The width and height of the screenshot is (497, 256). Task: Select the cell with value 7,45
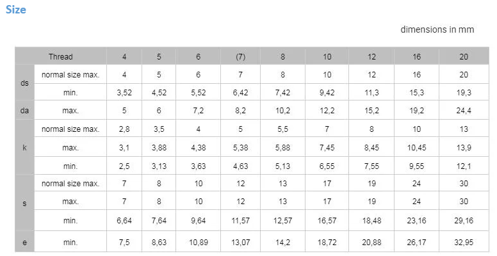tap(327, 148)
